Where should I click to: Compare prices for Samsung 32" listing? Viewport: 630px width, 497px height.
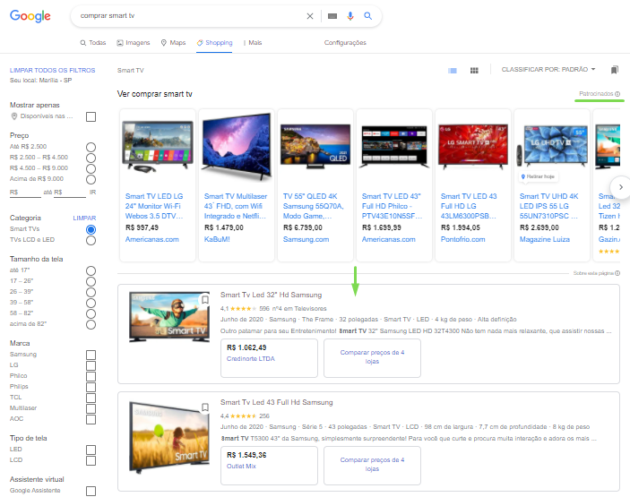(373, 358)
